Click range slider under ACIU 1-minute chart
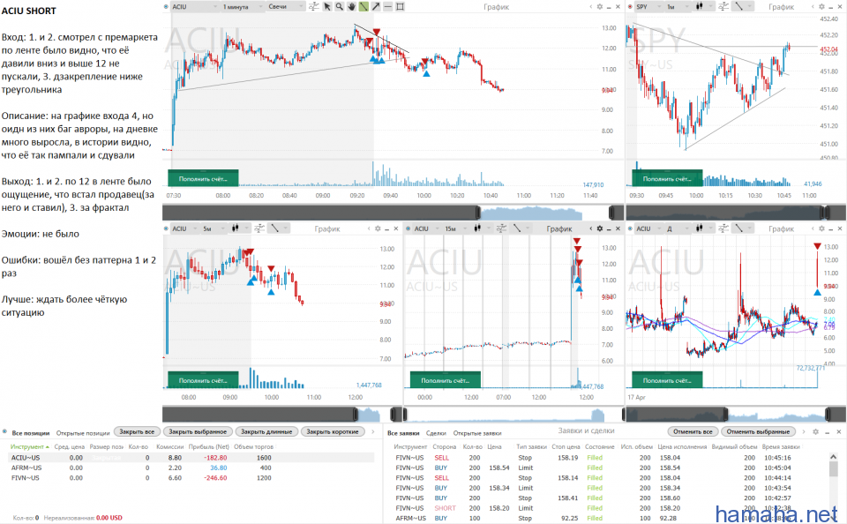This screenshot has height=524, width=847. coord(393,212)
